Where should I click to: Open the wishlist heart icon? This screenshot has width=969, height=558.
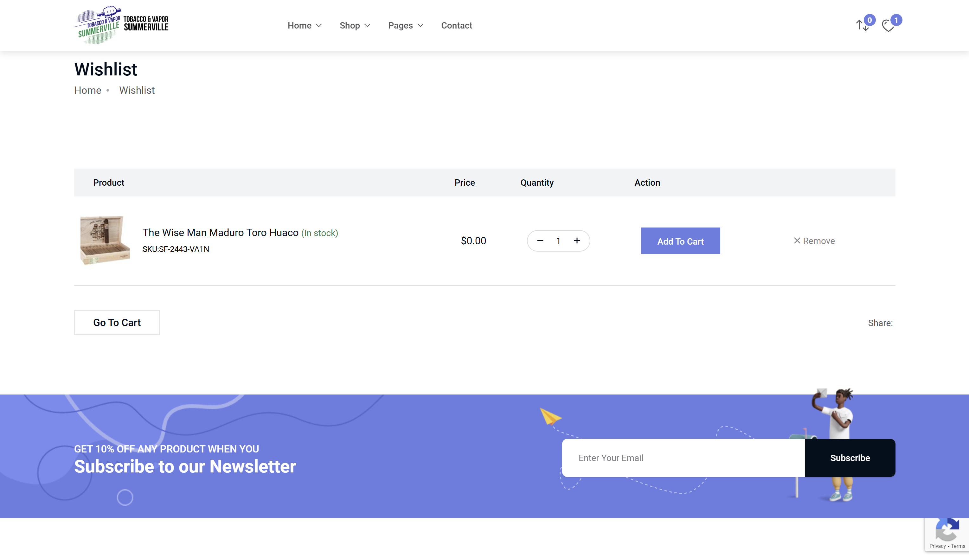(888, 26)
